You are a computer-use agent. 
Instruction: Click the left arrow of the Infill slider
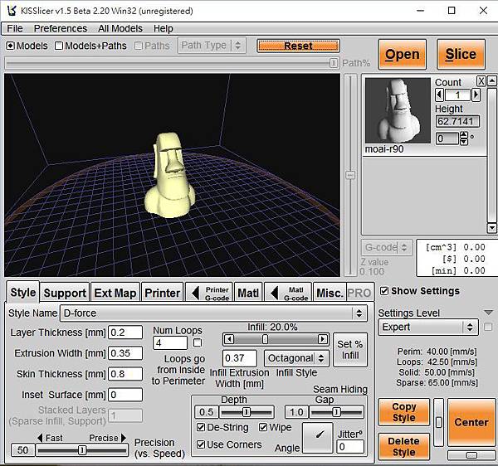[x=229, y=339]
